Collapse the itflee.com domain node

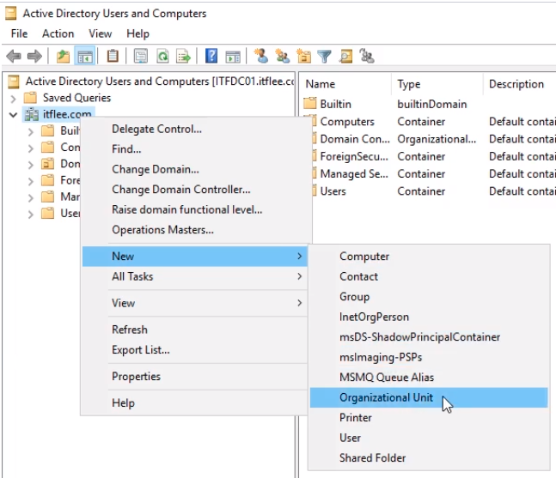[x=13, y=114]
